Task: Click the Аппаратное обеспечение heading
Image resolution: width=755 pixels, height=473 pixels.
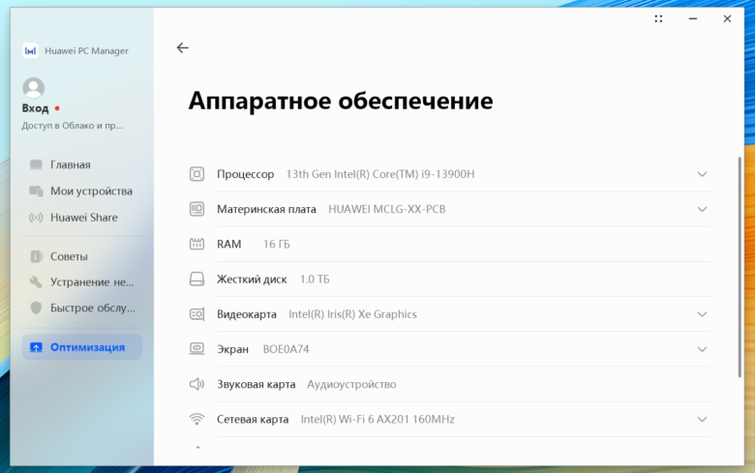Action: (x=341, y=101)
